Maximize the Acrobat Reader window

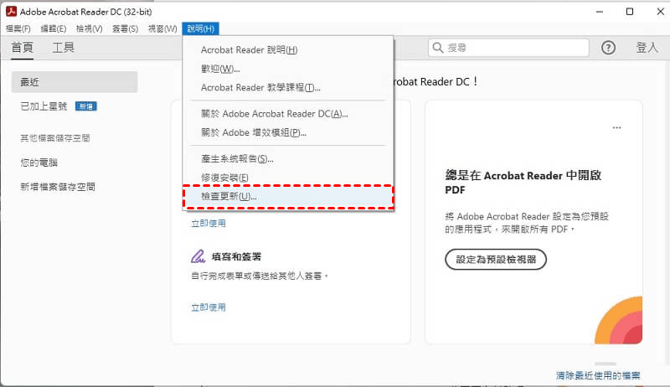(630, 12)
